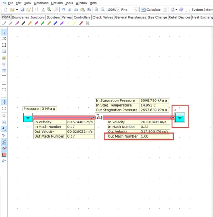The image size is (213, 217).
Task: Expand the zoom percentage dropdown
Action: tap(118, 10)
